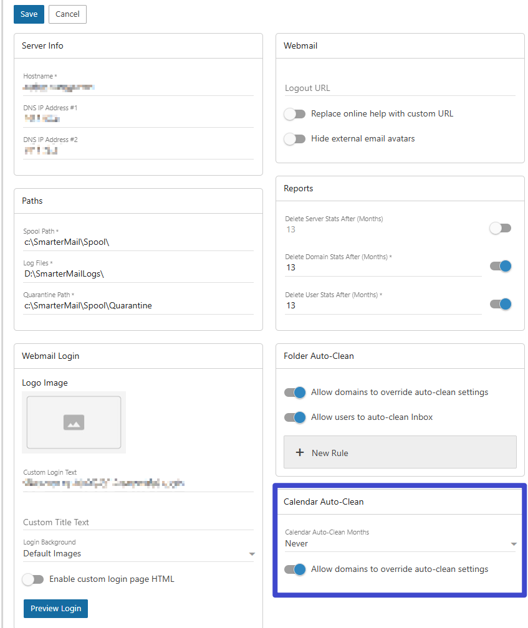Image resolution: width=528 pixels, height=628 pixels.
Task: Open the Calendar Auto-Clean Months dropdown
Action: coord(400,544)
